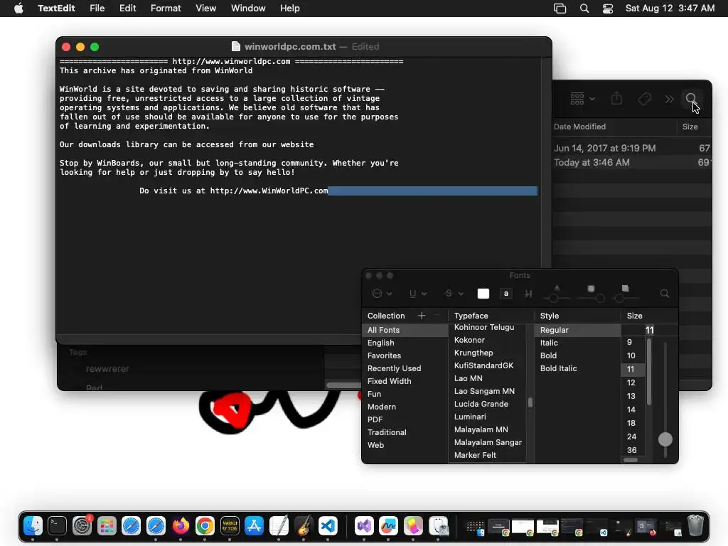The image size is (728, 546).
Task: Open Finder from the Dock
Action: click(33, 526)
